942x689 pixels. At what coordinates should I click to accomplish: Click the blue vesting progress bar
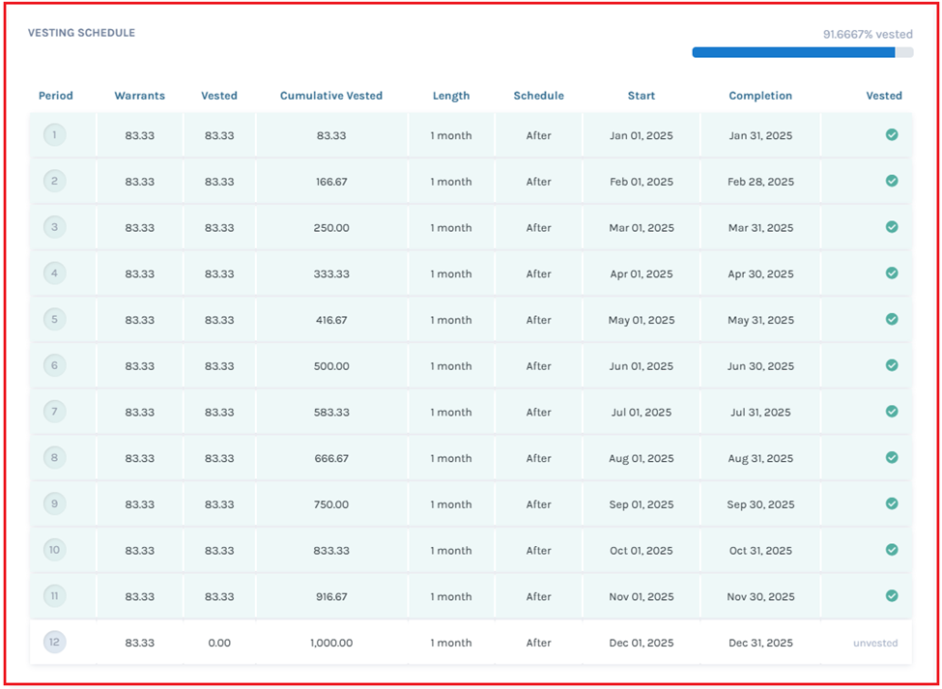click(792, 51)
